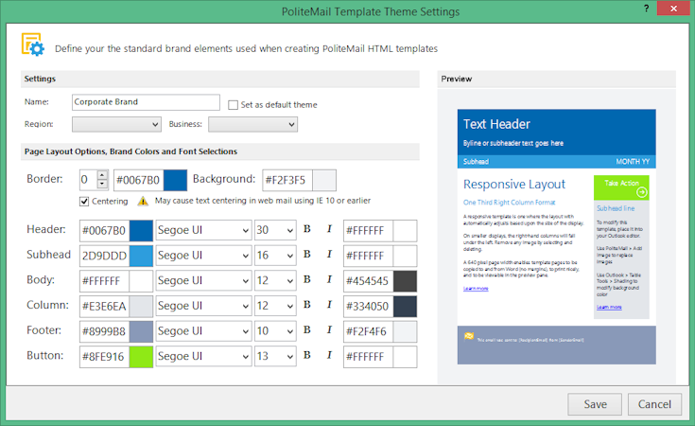The height and width of the screenshot is (426, 695).
Task: Click the Name text field
Action: coord(146,102)
